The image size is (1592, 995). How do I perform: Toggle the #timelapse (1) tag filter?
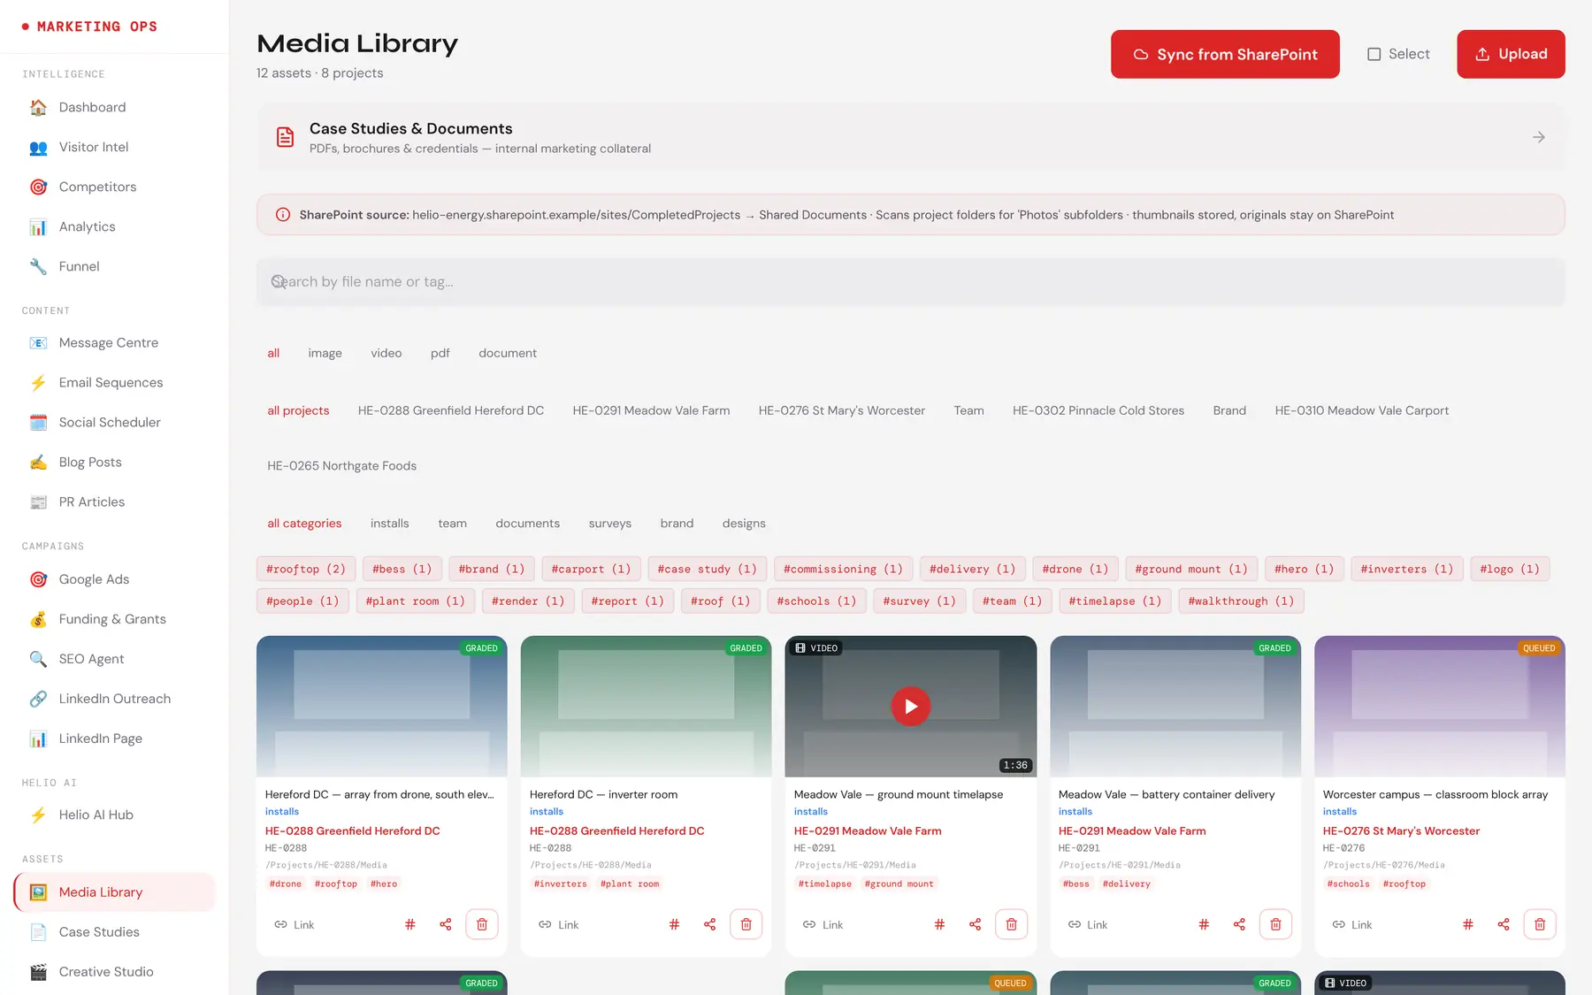1114,601
